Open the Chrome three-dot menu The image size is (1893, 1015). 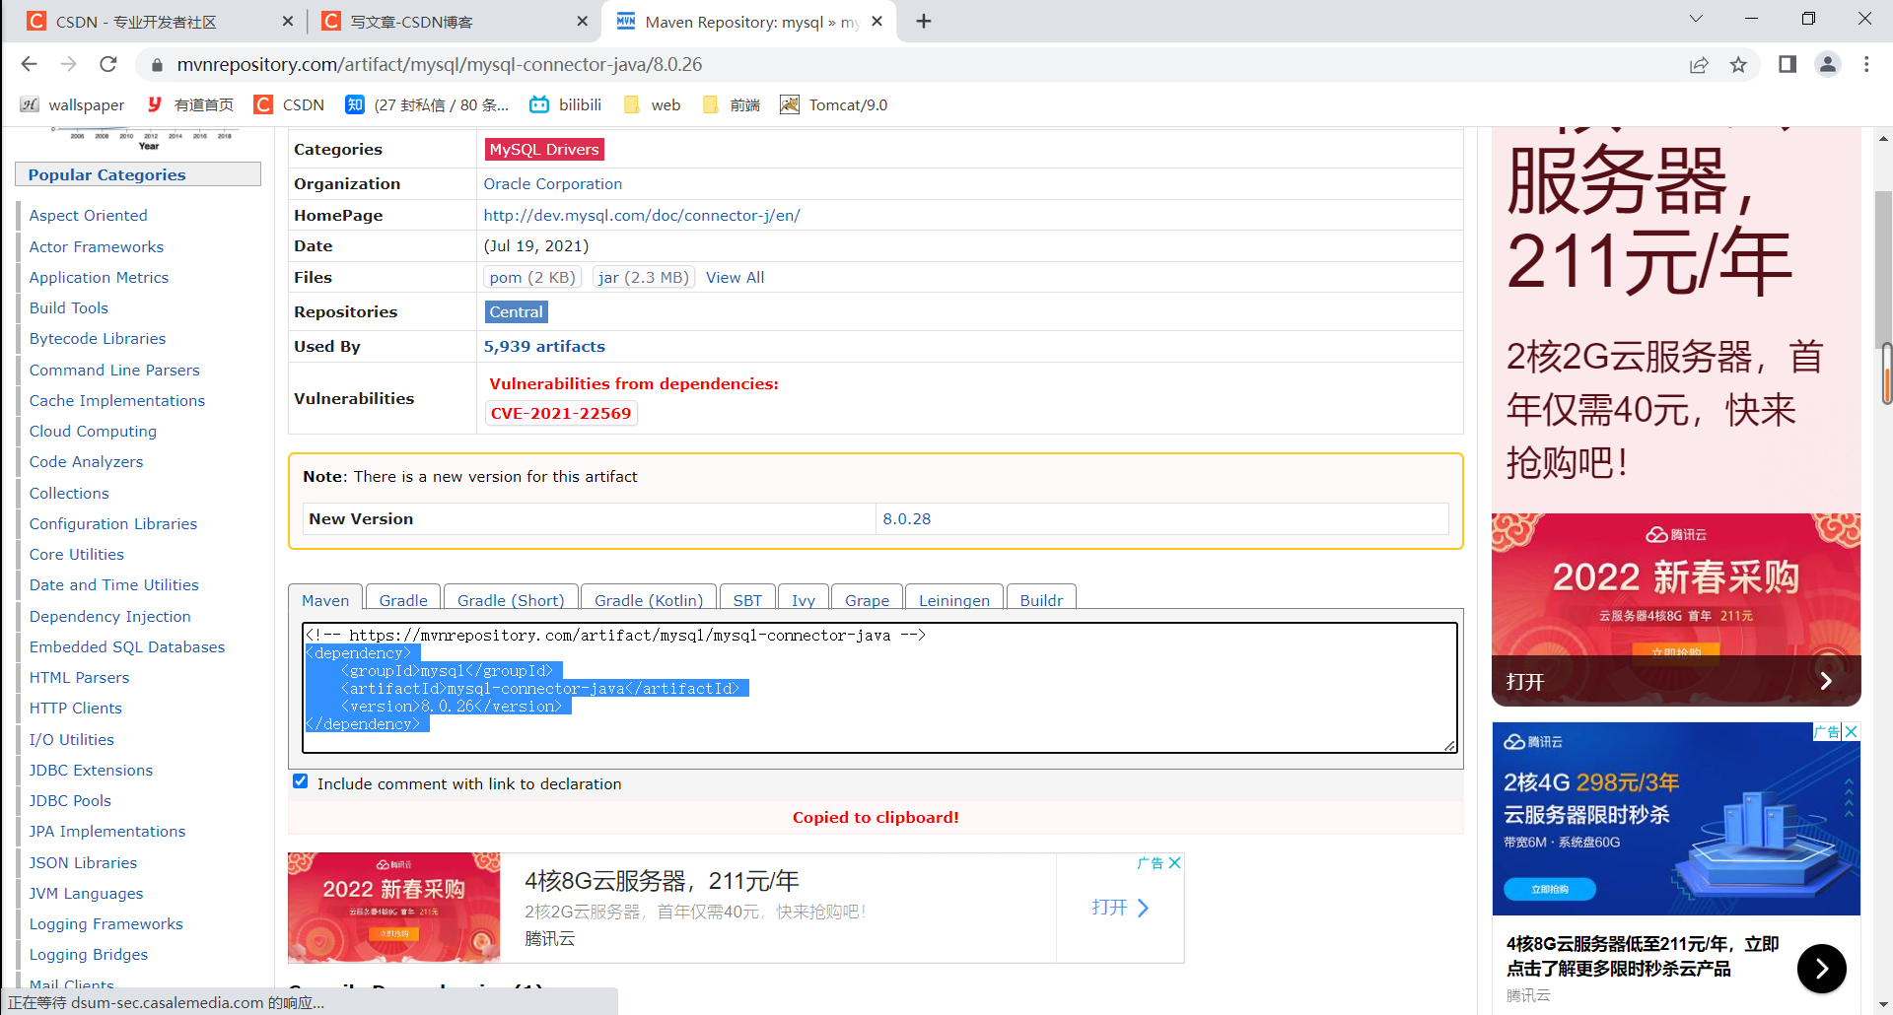[x=1866, y=64]
